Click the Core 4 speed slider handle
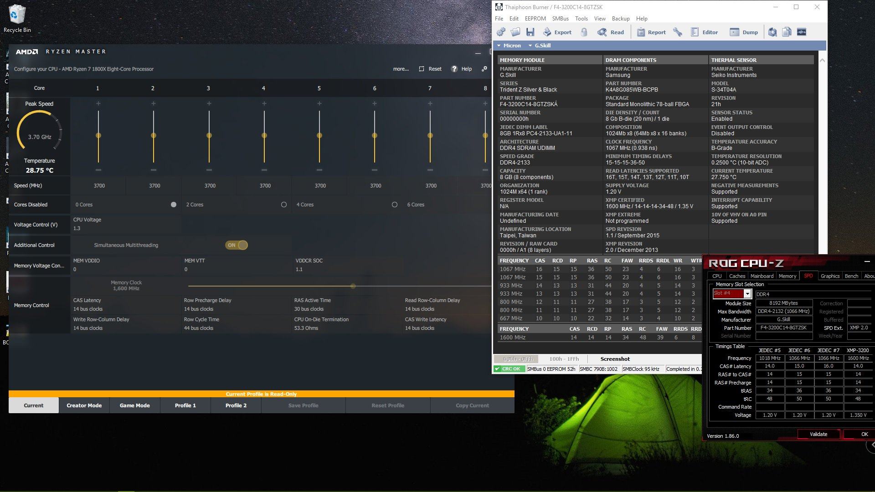This screenshot has width=875, height=492. [x=264, y=135]
